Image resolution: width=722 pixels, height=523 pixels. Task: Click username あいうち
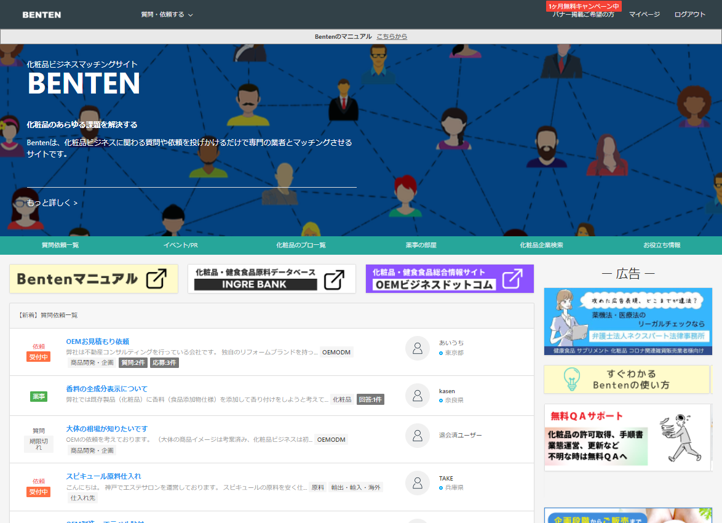[451, 343]
